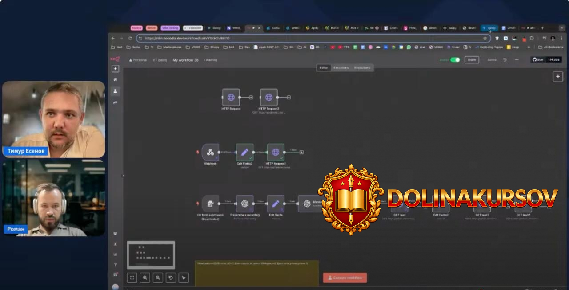Viewport: 569px width, 290px height.
Task: Open the Help question mark in sidebar
Action: (x=116, y=264)
